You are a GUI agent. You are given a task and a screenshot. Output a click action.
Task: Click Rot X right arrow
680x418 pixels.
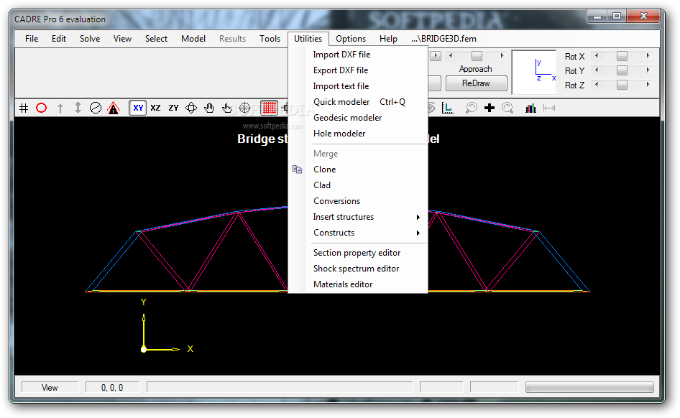648,55
